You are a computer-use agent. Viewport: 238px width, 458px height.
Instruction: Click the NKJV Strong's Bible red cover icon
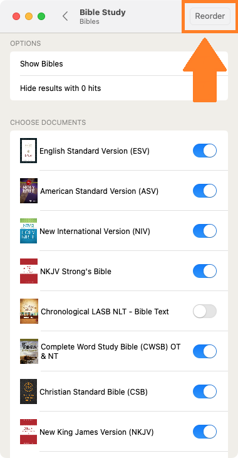click(29, 271)
